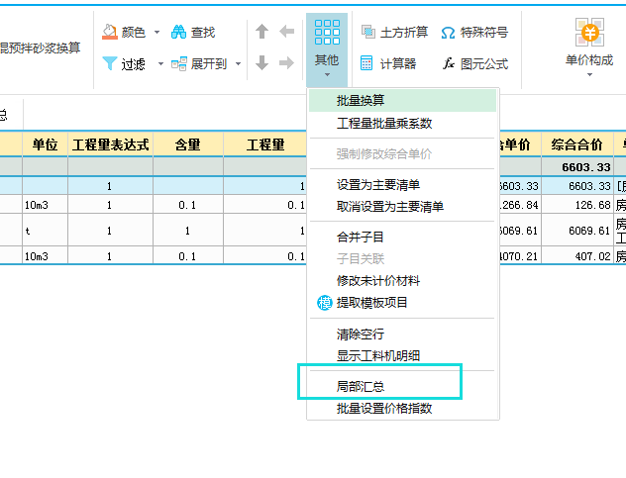626x478 pixels.
Task: Open the 计算器 calculator icon
Action: coord(366,63)
